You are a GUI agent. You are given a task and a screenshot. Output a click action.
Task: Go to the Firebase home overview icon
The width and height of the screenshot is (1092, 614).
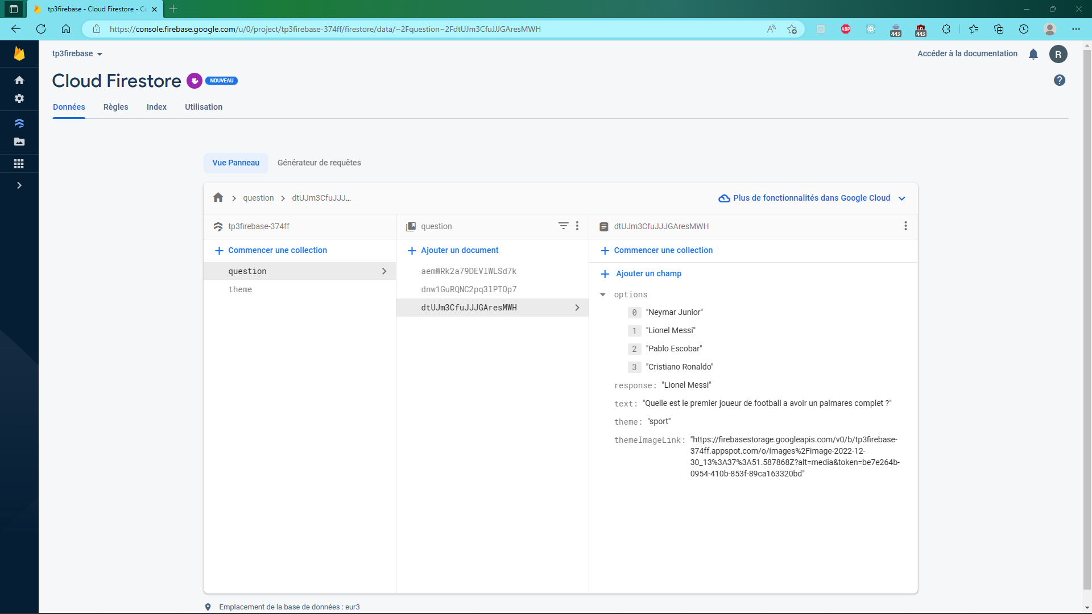(x=19, y=80)
